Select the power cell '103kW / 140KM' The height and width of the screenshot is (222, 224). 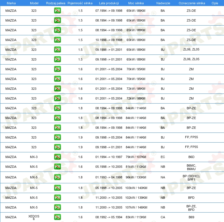click(x=136, y=188)
